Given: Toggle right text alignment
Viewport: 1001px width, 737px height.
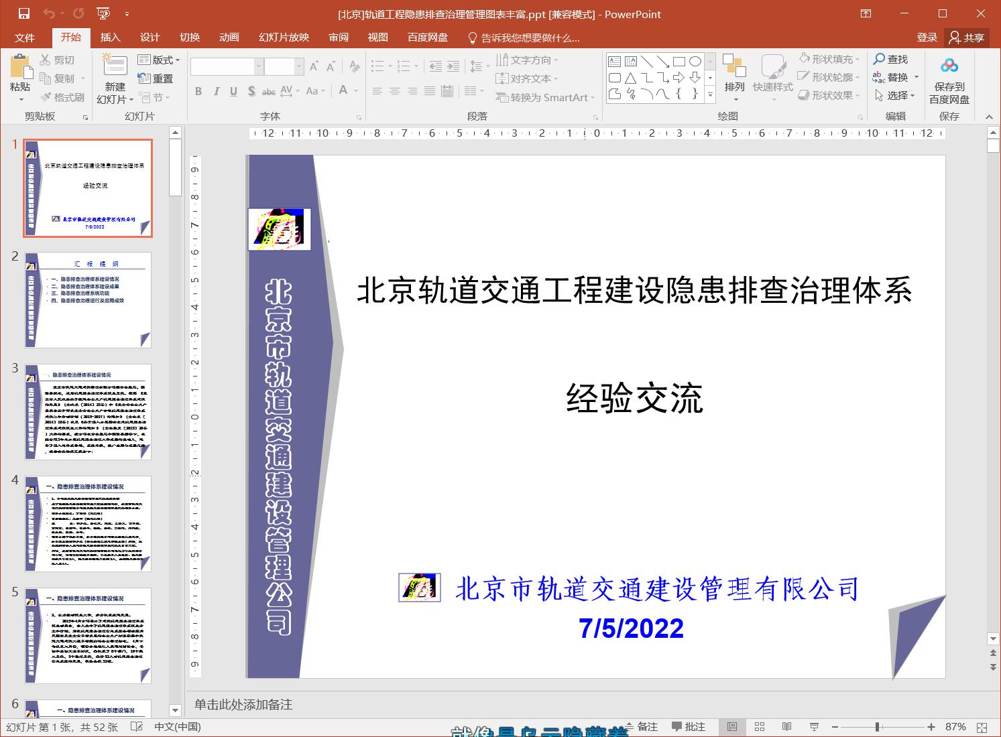Looking at the screenshot, I should (412, 91).
